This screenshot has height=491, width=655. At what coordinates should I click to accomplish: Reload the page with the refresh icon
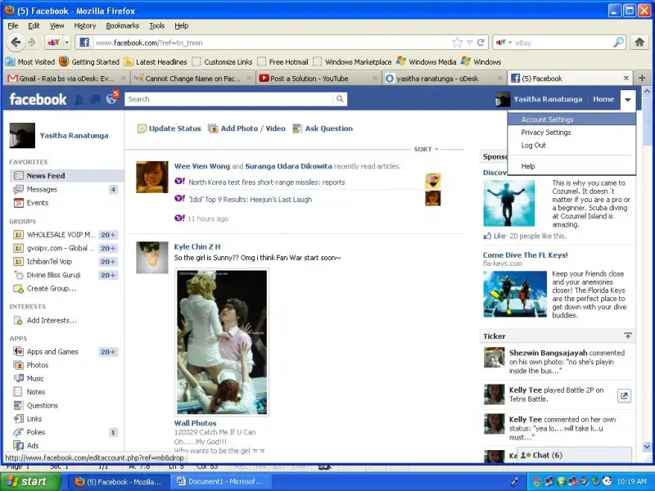(x=481, y=43)
